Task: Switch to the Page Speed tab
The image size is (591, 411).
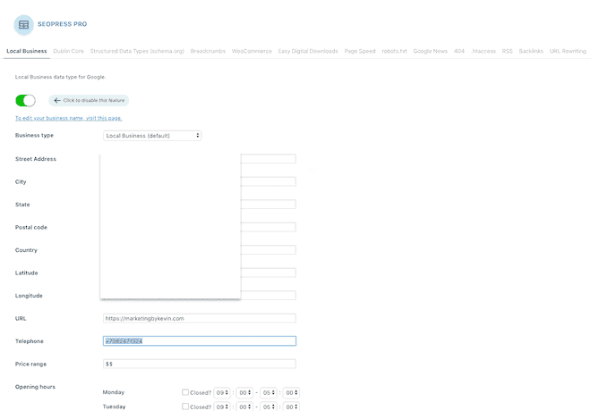Action: tap(360, 51)
